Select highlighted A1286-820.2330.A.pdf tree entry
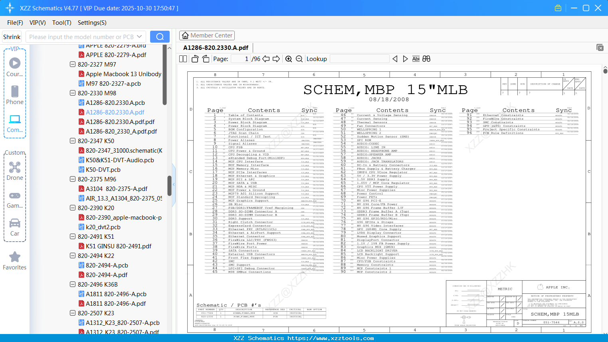 pos(115,112)
